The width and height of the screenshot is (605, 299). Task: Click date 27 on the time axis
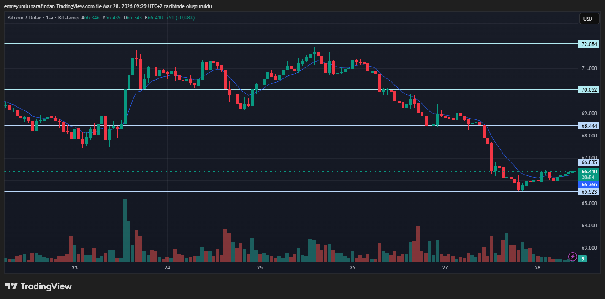tap(445, 268)
